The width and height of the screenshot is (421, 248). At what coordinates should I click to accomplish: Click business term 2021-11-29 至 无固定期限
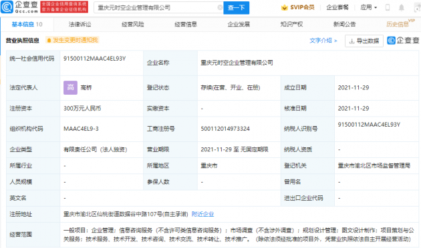[235, 149]
